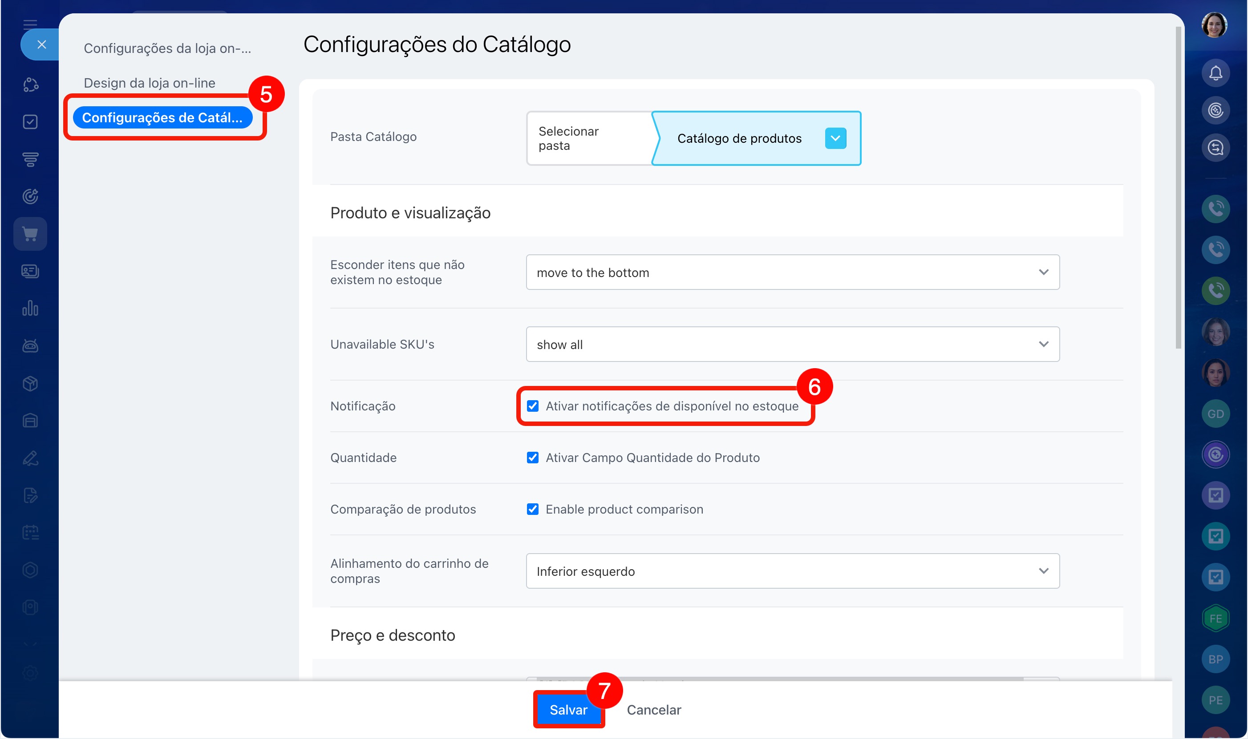This screenshot has width=1248, height=739.
Task: Open the inventory box sidebar icon
Action: (30, 383)
